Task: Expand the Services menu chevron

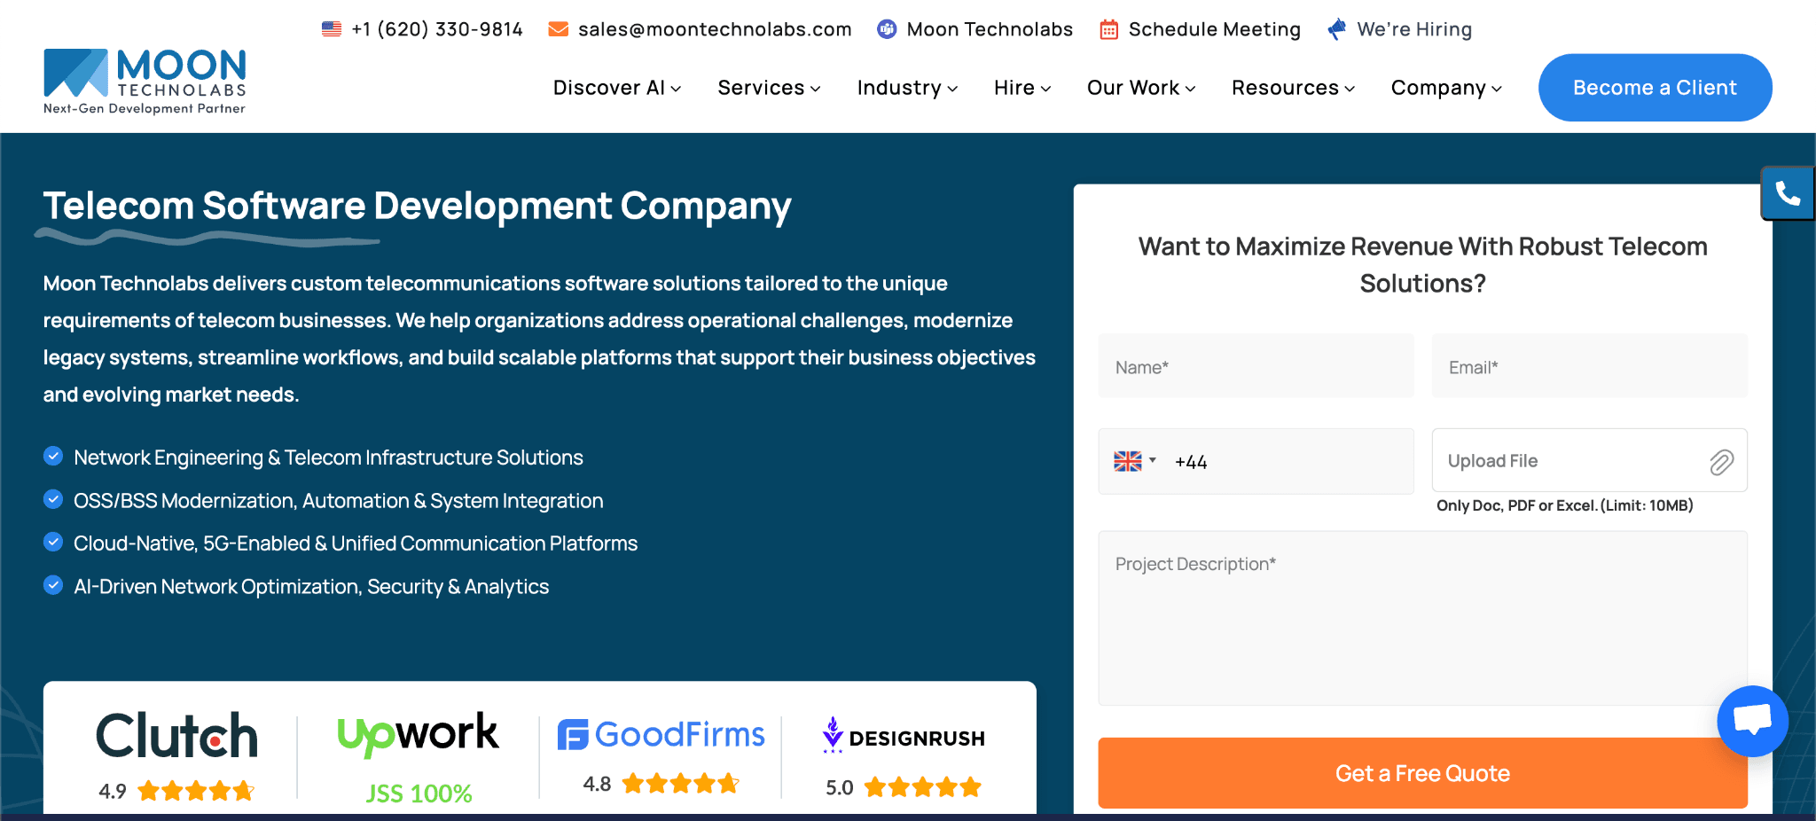Action: [x=816, y=89]
